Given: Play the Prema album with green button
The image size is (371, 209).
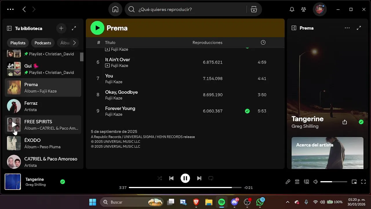Looking at the screenshot, I should point(97,28).
